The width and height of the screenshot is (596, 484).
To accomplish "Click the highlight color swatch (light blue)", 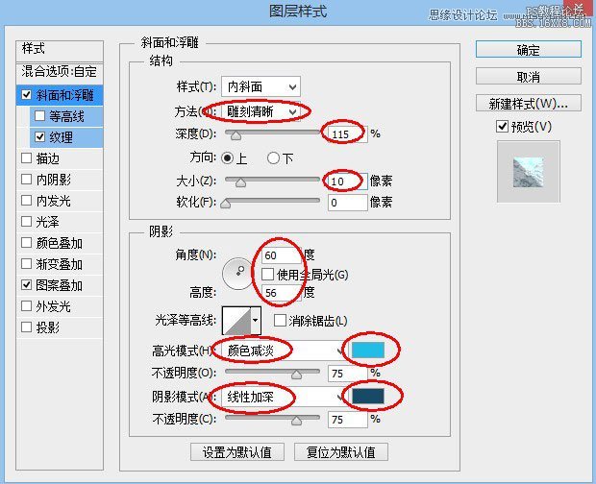I will 368,350.
